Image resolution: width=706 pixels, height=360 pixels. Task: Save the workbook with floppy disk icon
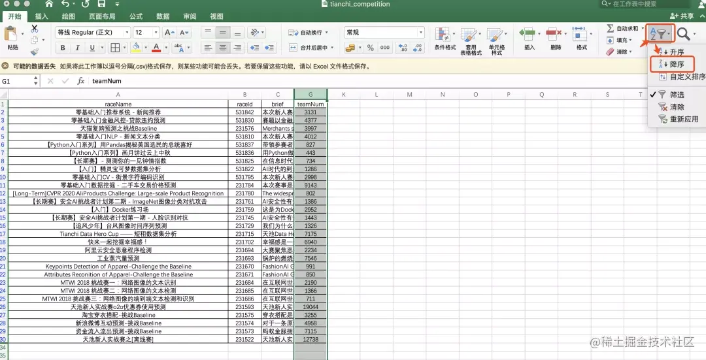pyautogui.click(x=102, y=4)
